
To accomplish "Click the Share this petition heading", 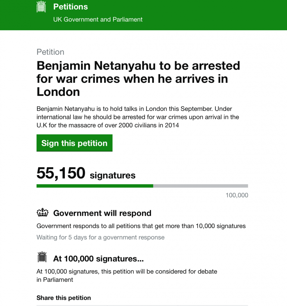I will pos(64,298).
